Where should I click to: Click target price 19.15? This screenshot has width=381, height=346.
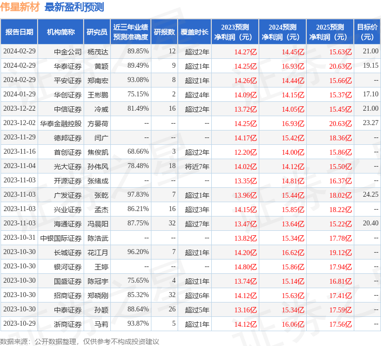pos(371,66)
